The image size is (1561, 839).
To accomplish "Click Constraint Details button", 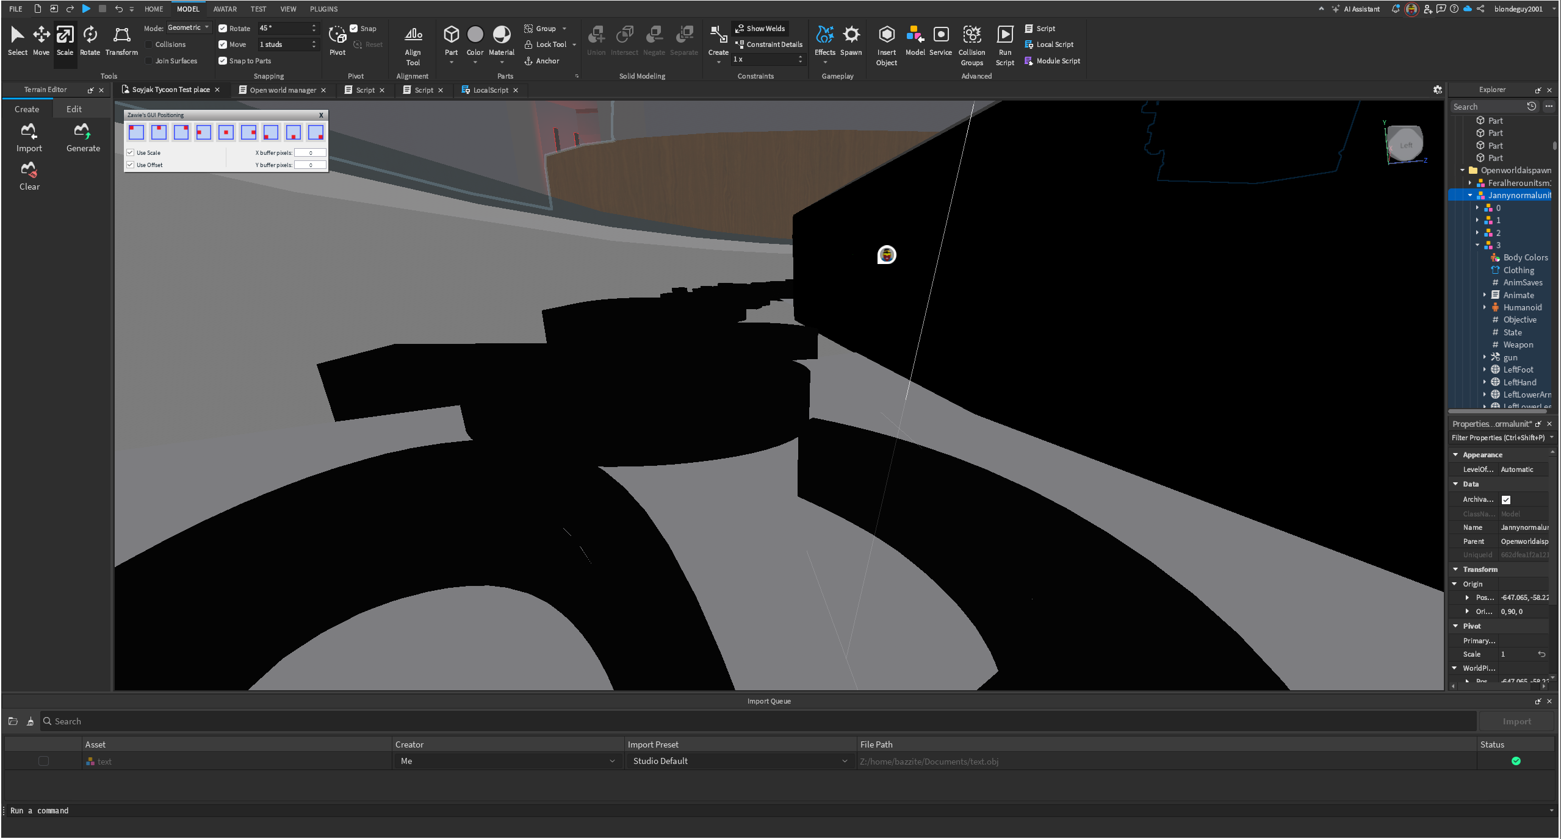I will 769,45.
